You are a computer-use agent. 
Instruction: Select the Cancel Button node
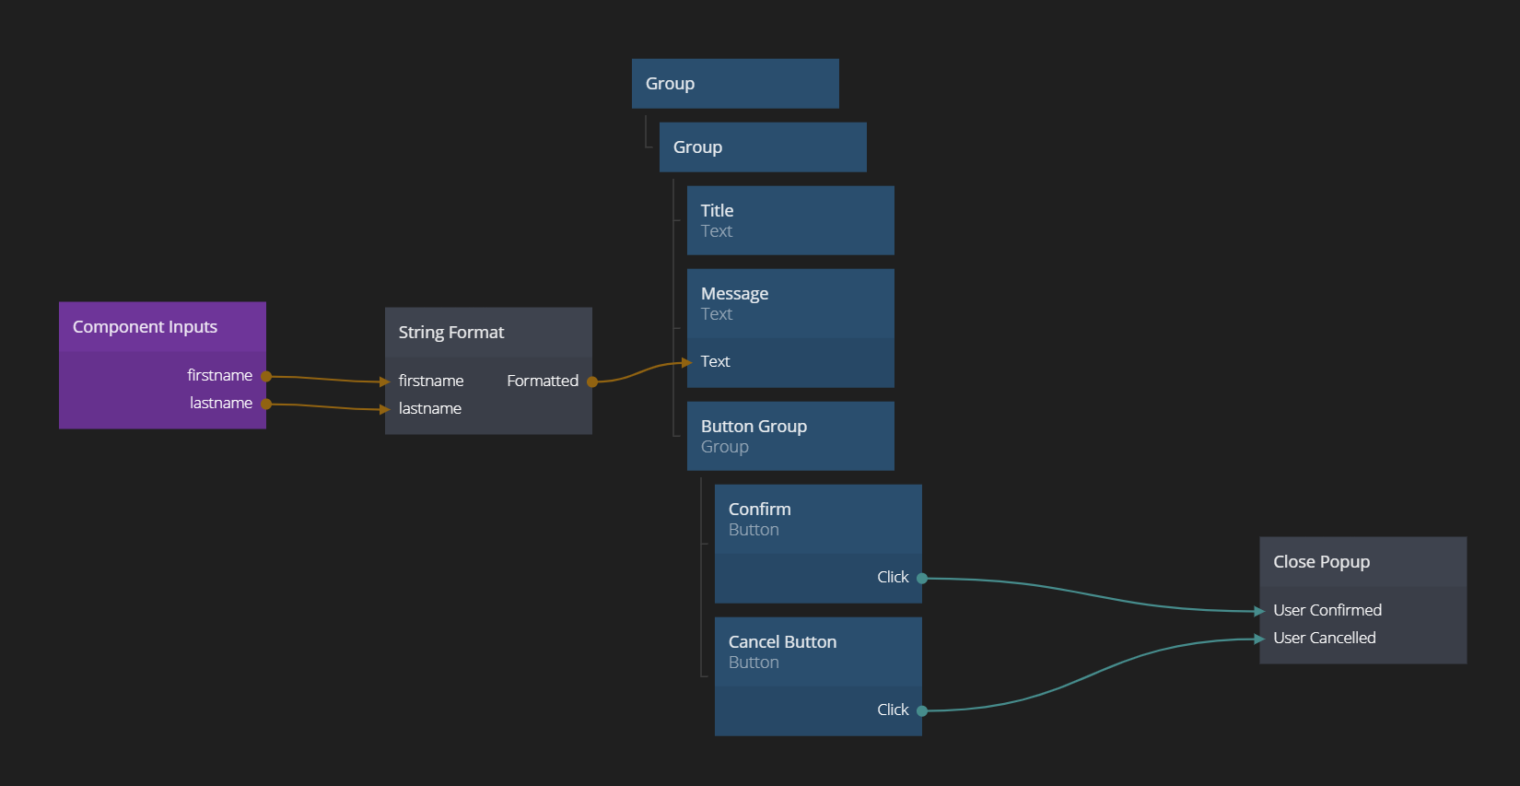click(817, 651)
